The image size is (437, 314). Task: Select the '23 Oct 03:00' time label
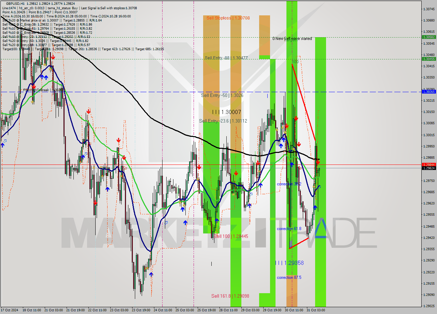tap(119, 310)
